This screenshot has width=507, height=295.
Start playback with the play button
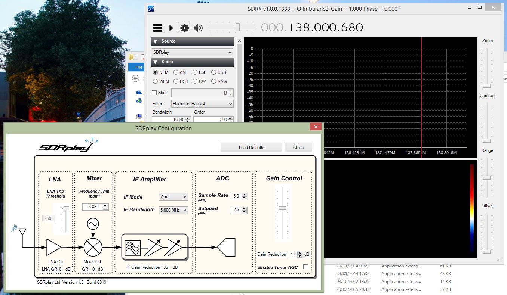[x=171, y=28]
